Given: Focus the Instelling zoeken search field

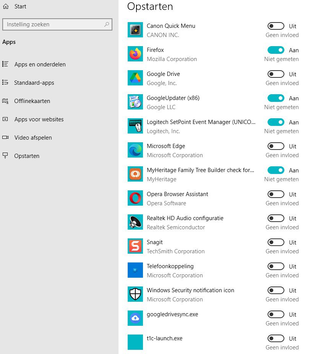Looking at the screenshot, I should [x=57, y=24].
